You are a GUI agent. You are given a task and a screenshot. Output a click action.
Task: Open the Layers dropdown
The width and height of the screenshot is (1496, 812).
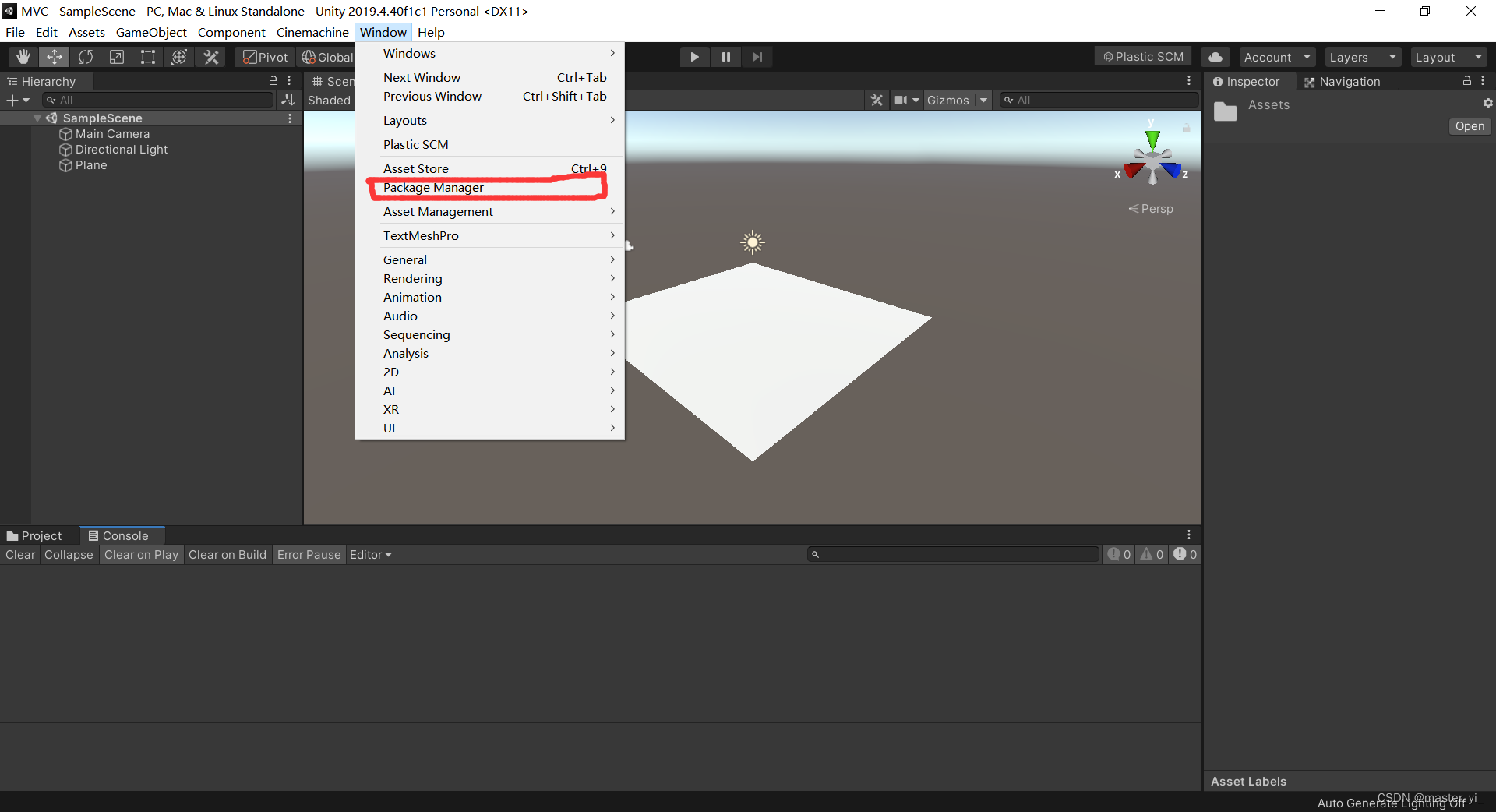(x=1363, y=57)
